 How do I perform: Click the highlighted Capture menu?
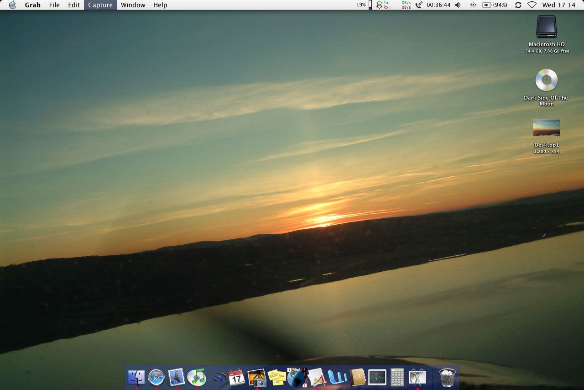pos(100,5)
